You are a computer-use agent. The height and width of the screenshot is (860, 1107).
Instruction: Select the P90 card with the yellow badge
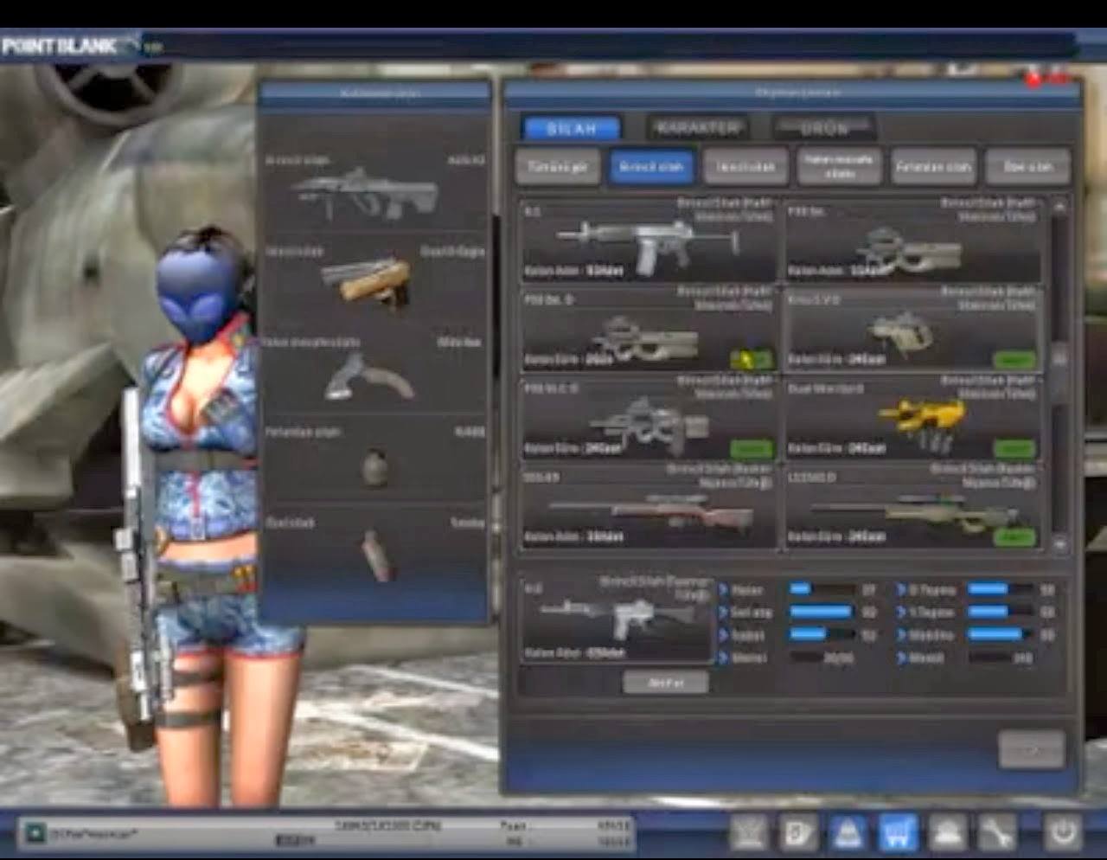pos(649,330)
